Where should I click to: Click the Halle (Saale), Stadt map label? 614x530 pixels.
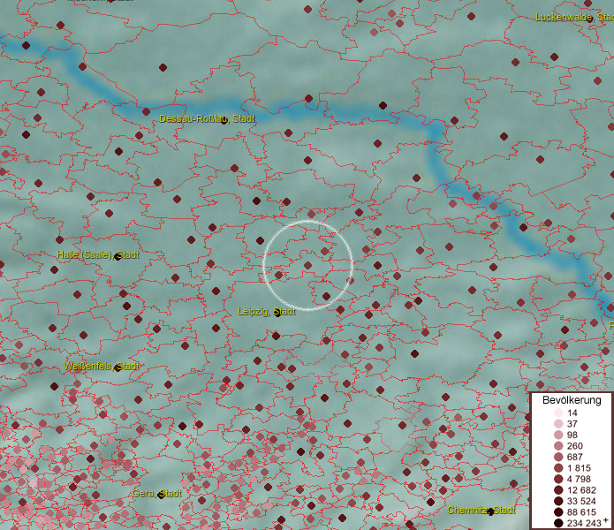tap(98, 254)
